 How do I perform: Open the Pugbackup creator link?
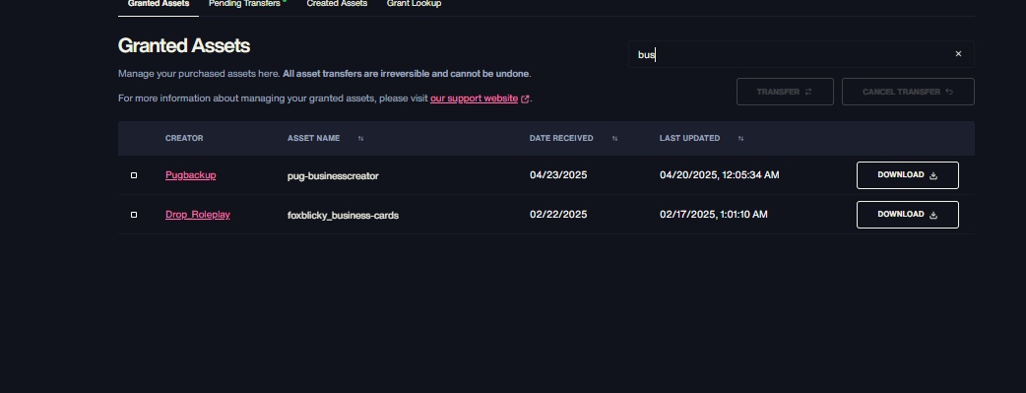(190, 175)
